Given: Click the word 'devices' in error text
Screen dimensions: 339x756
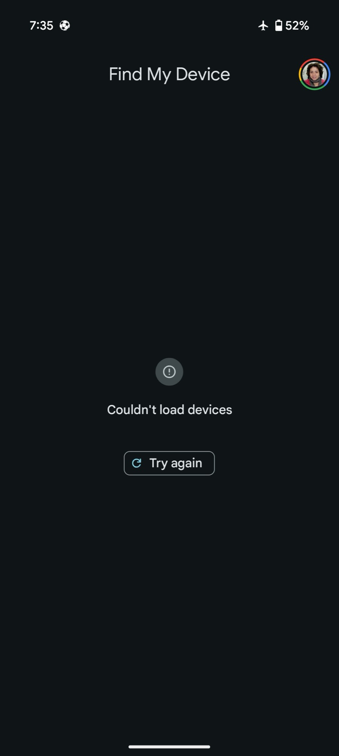Looking at the screenshot, I should tap(210, 410).
